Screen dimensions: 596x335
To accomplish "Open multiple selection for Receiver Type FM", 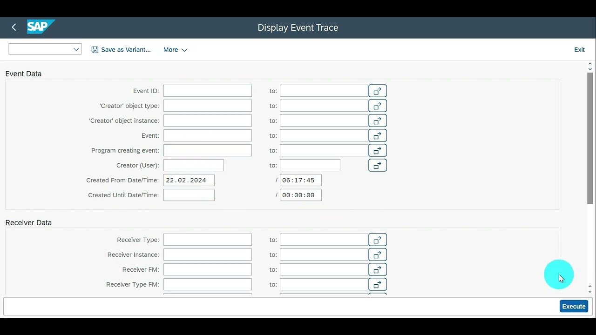I will pyautogui.click(x=378, y=284).
